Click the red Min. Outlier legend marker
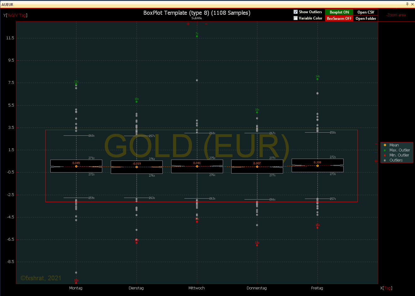This screenshot has width=415, height=296. pos(385,155)
